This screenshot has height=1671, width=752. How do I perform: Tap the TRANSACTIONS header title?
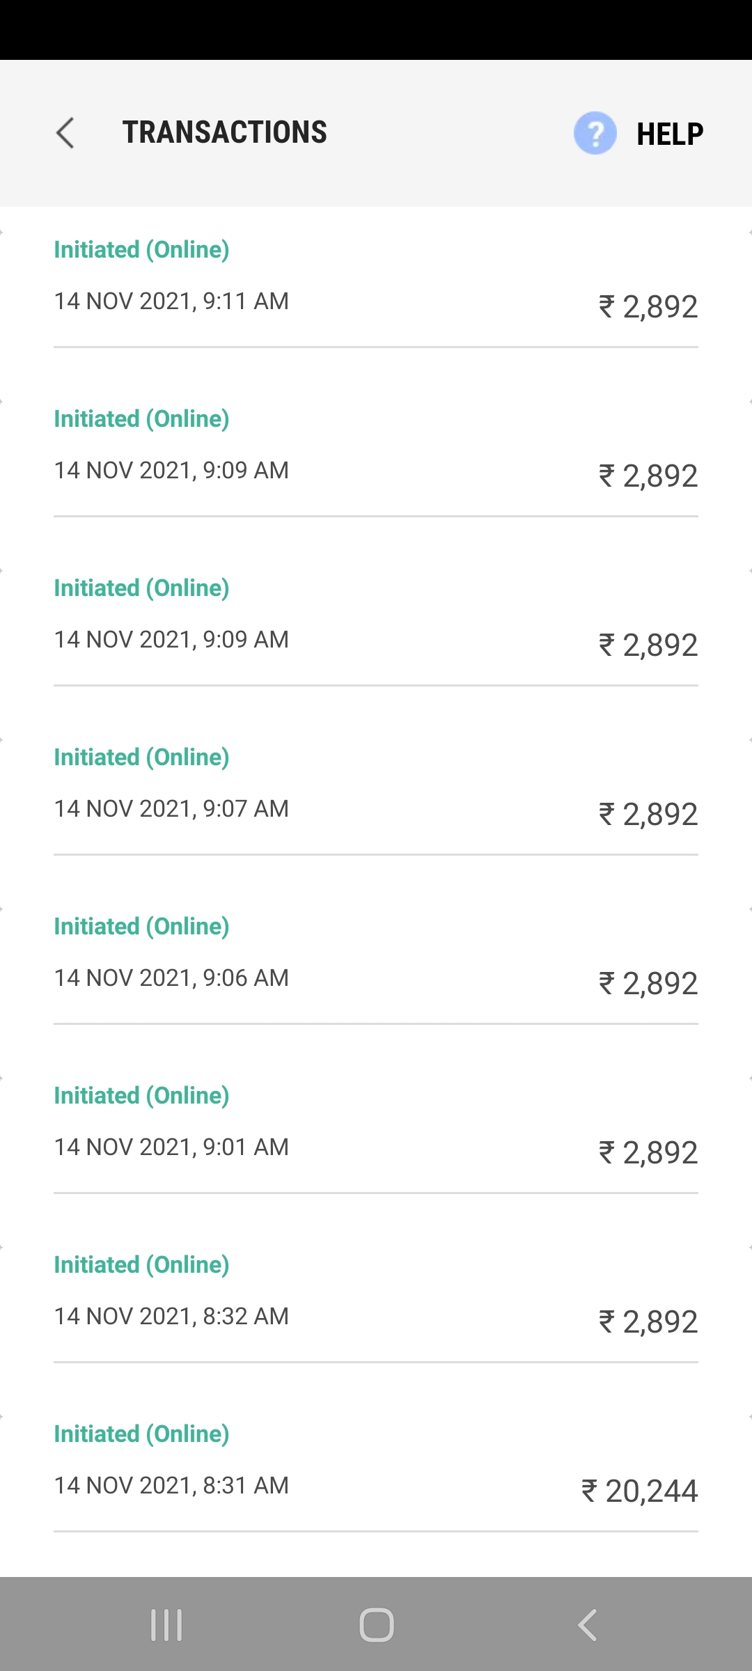[x=224, y=132]
